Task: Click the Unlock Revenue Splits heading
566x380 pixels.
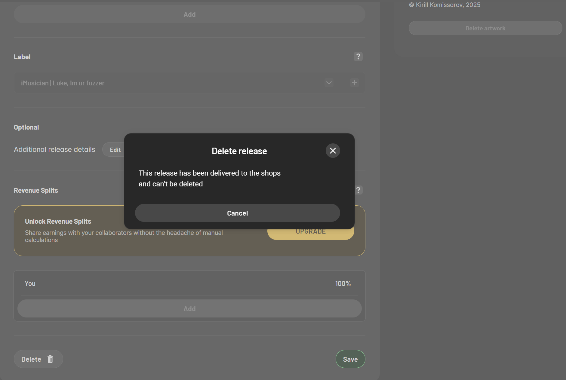Action: [58, 221]
